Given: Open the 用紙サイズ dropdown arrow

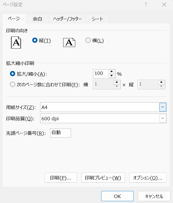Looking at the screenshot, I should [163, 107].
